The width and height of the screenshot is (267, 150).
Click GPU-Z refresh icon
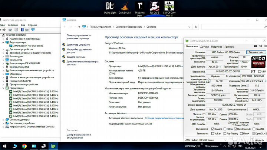point(261,46)
